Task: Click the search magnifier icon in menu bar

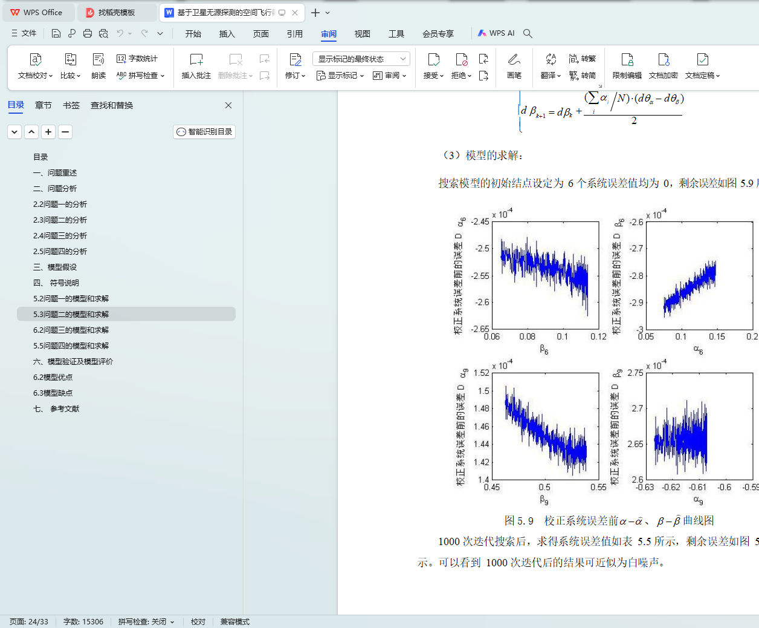Action: click(x=528, y=33)
